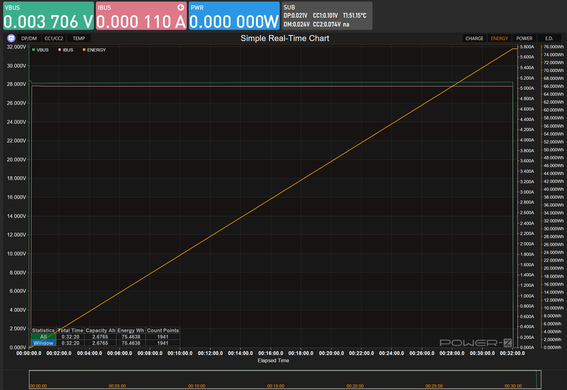Click the PWR power readout panel
567x390 pixels.
coord(234,15)
